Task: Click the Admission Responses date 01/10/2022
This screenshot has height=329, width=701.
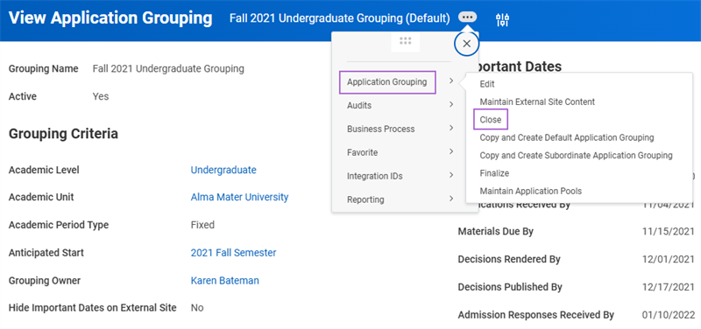Action: [668, 315]
